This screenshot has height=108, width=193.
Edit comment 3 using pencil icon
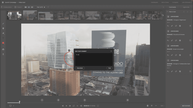pyautogui.click(x=172, y=40)
